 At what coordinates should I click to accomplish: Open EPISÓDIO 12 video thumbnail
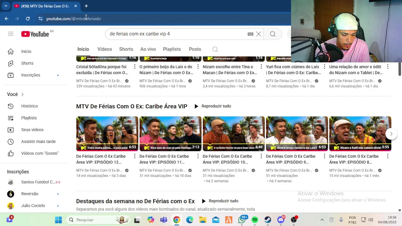[107, 134]
